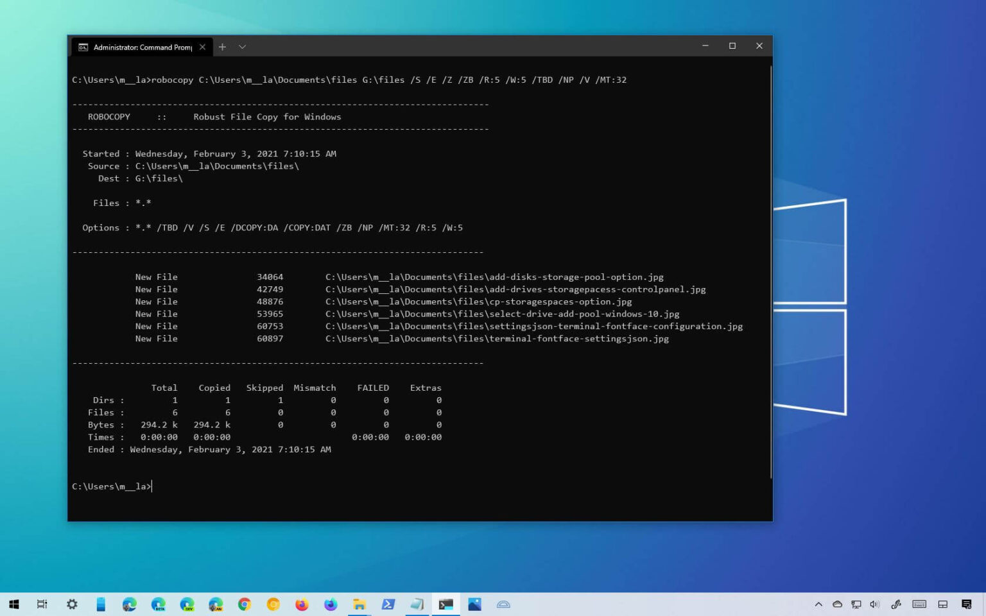Click the "FAILED" column header text
The image size is (986, 616).
tap(373, 388)
